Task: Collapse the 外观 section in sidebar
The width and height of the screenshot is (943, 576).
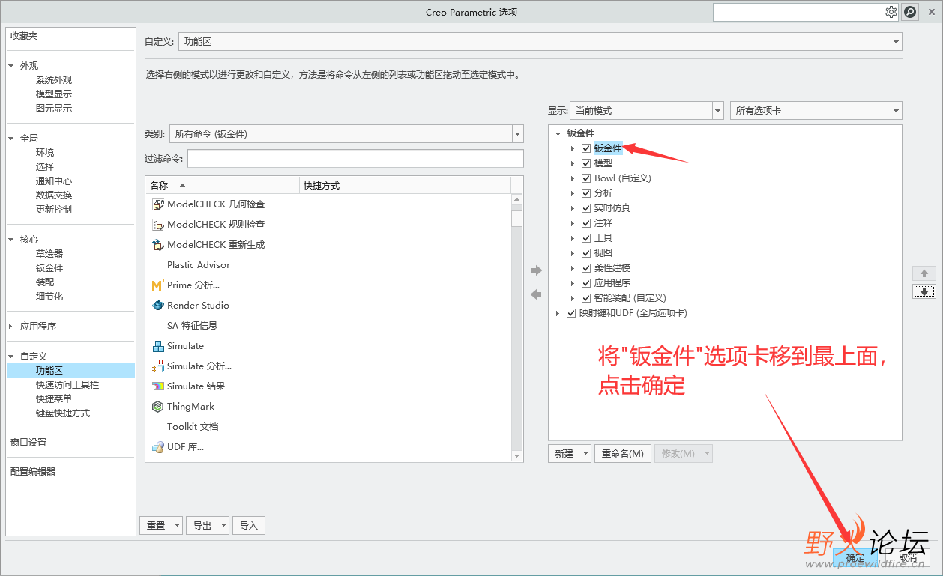Action: 11,66
